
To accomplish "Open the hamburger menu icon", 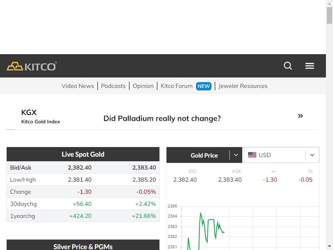I will tap(310, 66).
